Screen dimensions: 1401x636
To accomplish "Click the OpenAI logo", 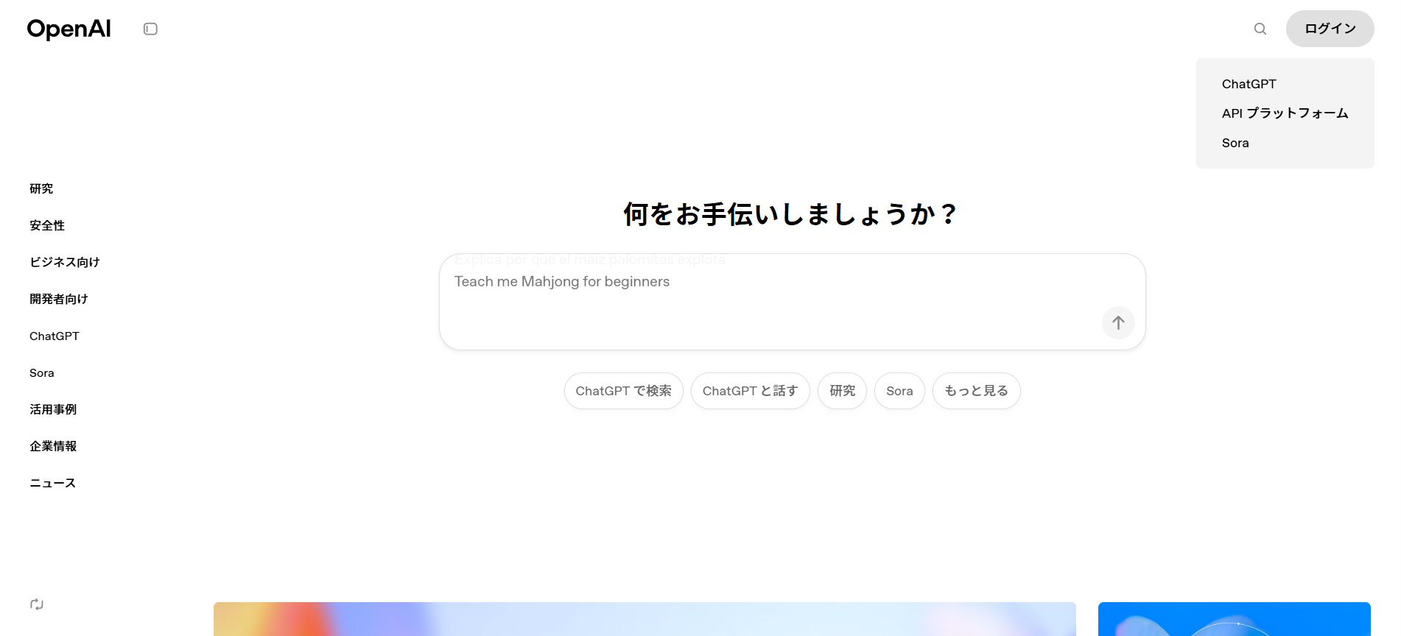I will pos(69,29).
